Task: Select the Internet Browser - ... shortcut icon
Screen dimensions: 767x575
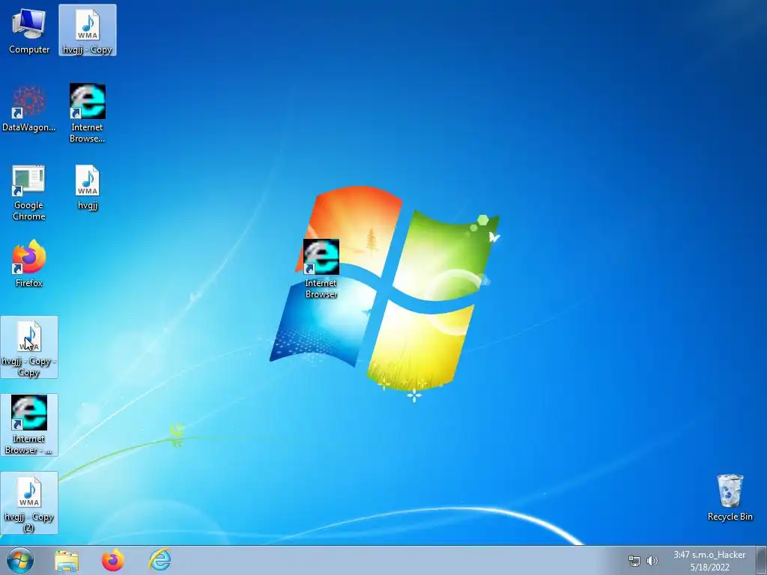Action: (x=29, y=425)
